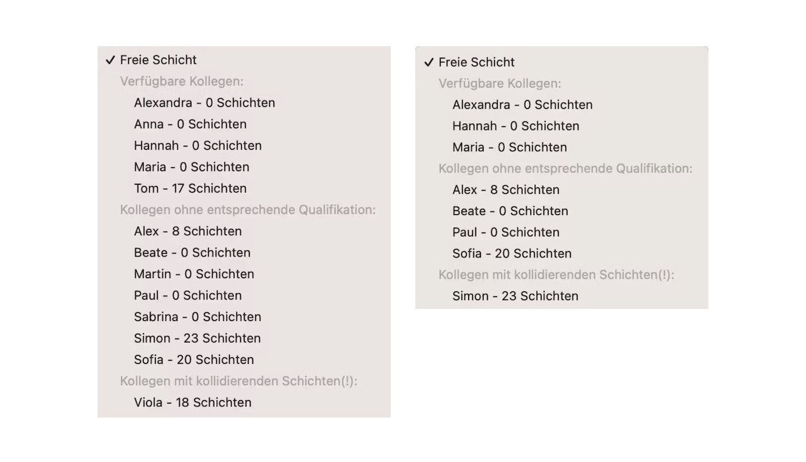This screenshot has height=462, width=806.
Task: Choose Paul in the right menu
Action: [505, 232]
